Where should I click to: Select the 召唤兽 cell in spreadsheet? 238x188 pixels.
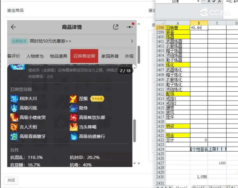(x=178, y=28)
